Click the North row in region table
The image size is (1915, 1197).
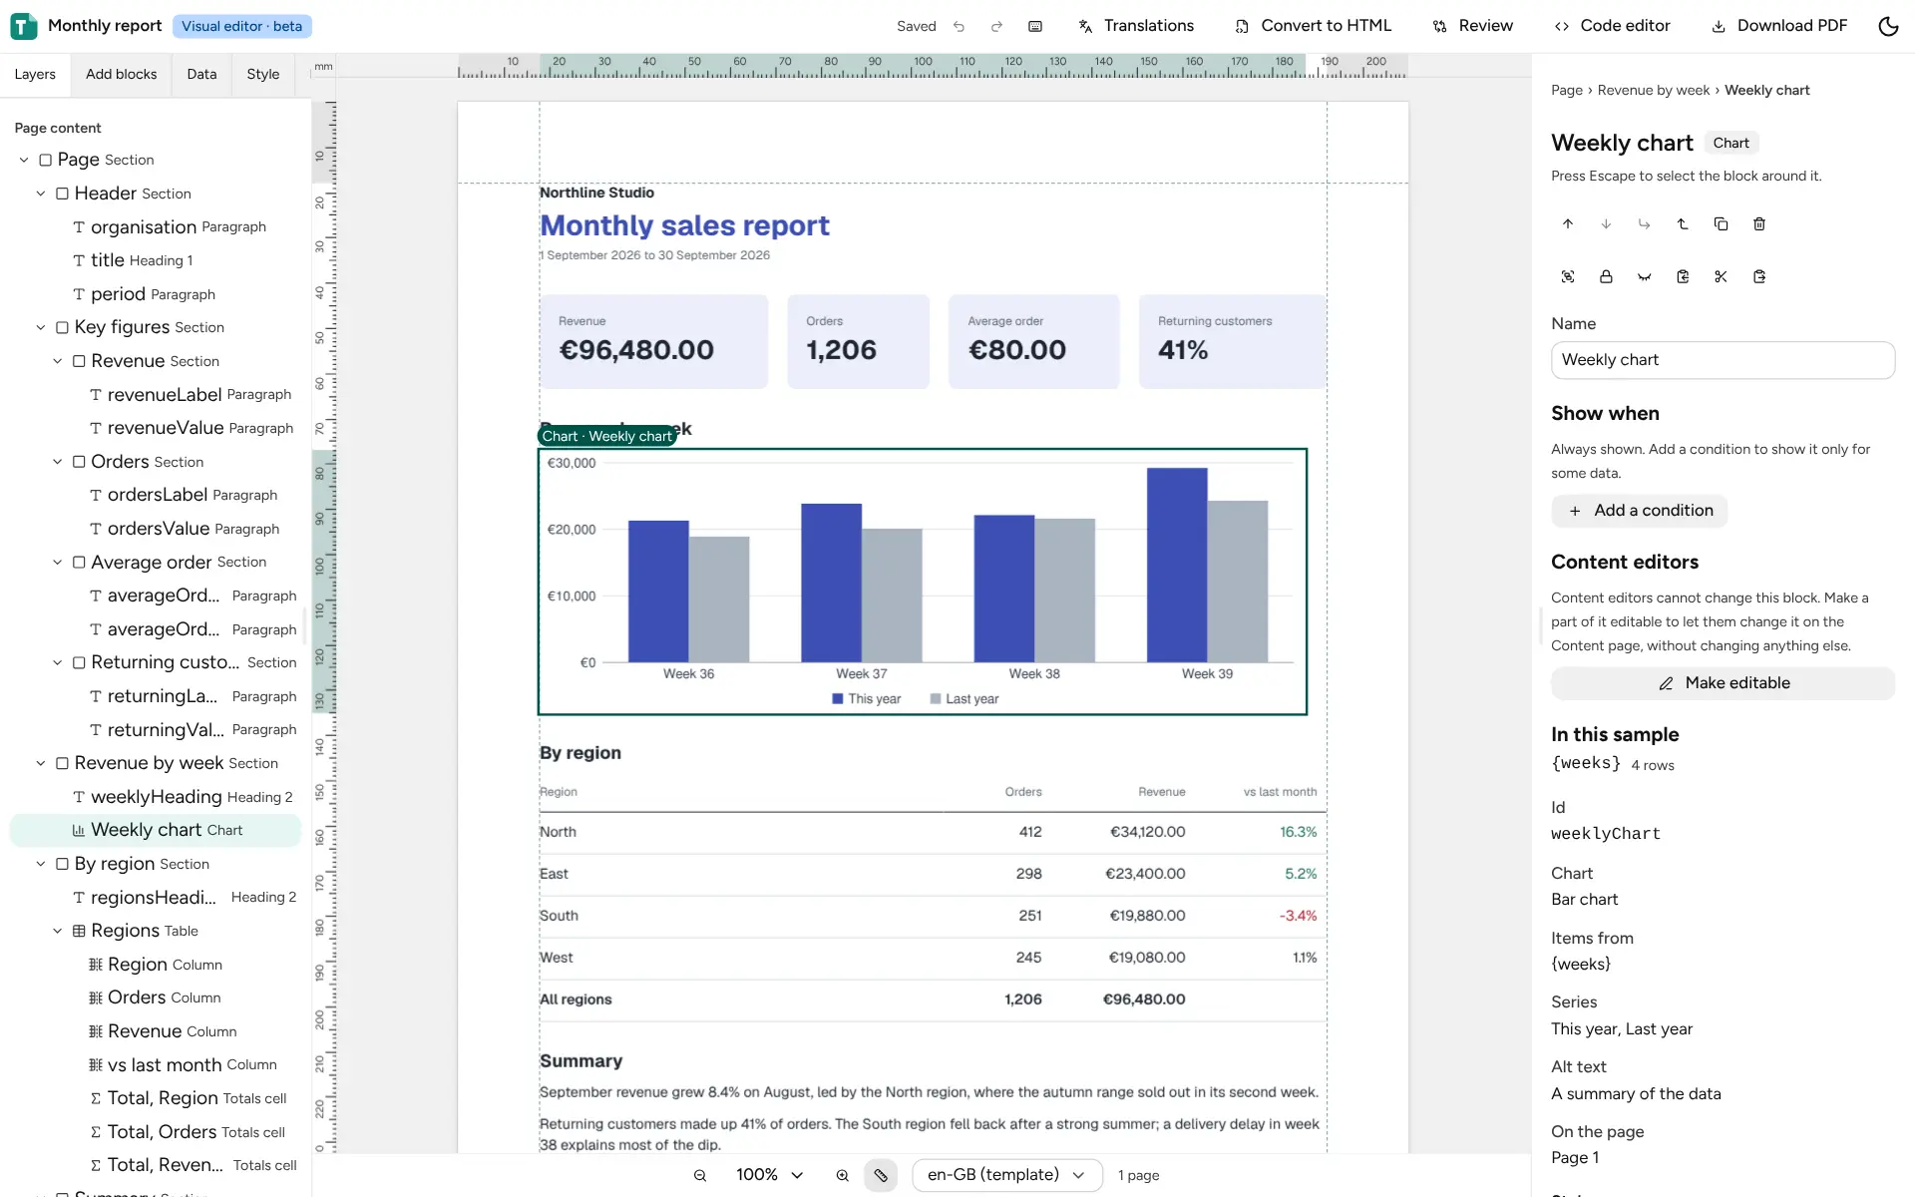pyautogui.click(x=933, y=833)
